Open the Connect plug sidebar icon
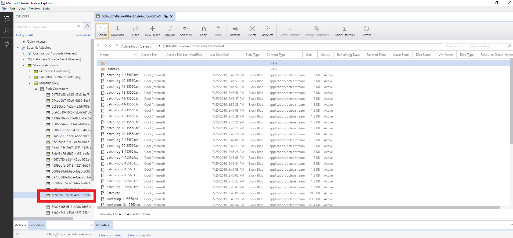The height and width of the screenshot is (238, 513). point(7,44)
